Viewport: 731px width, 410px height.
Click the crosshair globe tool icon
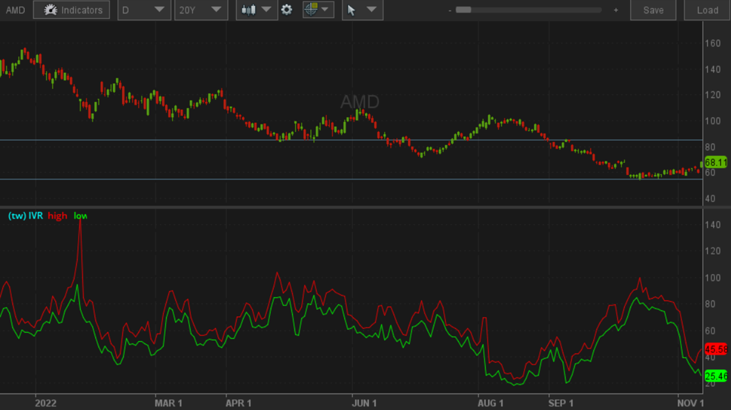click(311, 9)
